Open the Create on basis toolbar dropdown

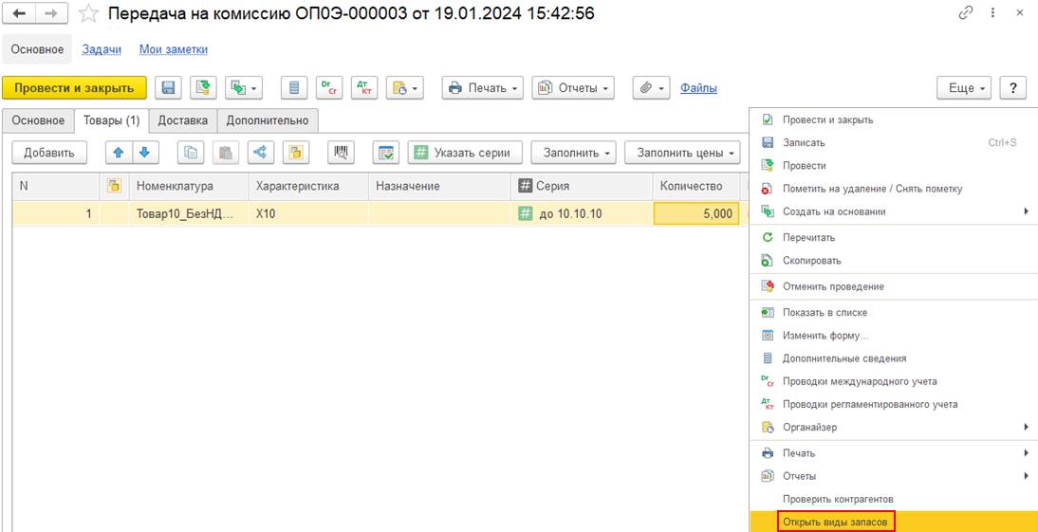pos(244,88)
